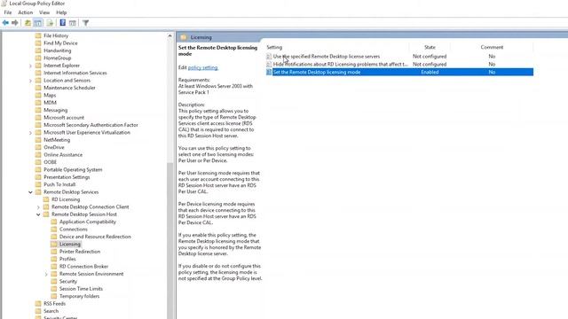This screenshot has height=319, width=568.
Task: Sort by the State column header
Action: pyautogui.click(x=430, y=47)
